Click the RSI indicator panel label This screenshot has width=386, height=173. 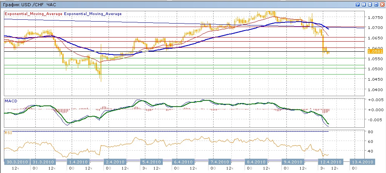[x=7, y=132]
